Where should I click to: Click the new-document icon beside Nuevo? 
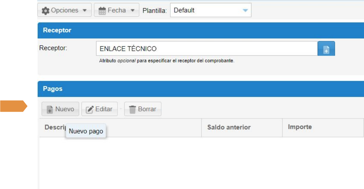[x=50, y=109]
